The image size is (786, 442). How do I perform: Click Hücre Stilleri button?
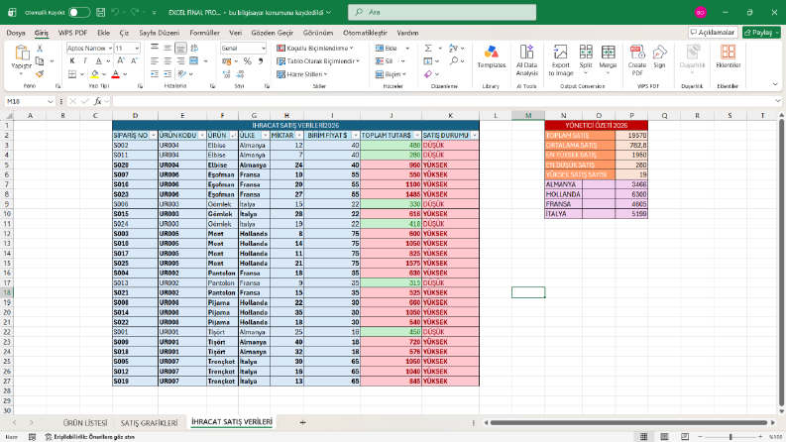tap(301, 74)
